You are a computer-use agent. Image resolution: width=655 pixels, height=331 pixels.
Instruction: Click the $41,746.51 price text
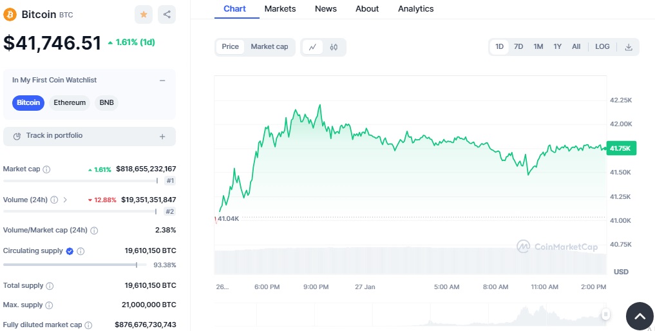click(x=52, y=43)
